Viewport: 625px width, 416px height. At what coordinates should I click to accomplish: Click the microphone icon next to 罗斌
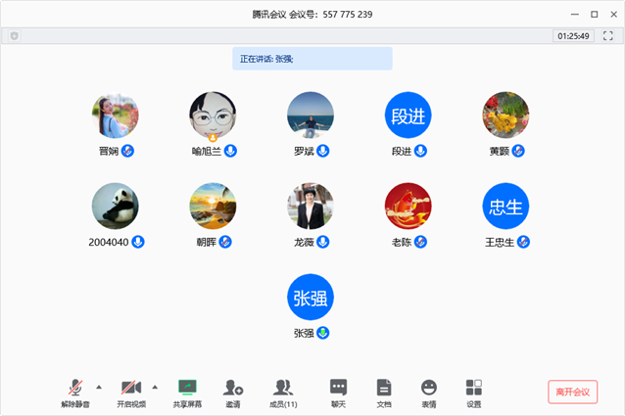click(322, 151)
